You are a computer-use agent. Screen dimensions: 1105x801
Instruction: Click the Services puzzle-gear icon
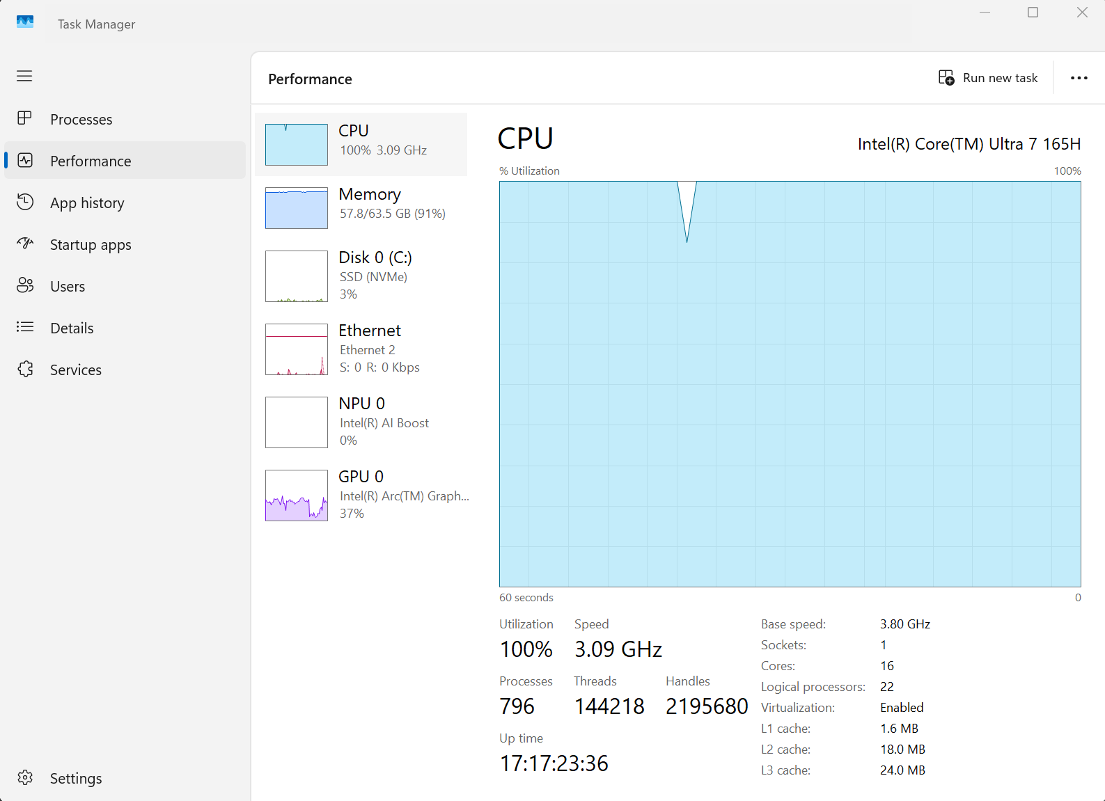[25, 369]
